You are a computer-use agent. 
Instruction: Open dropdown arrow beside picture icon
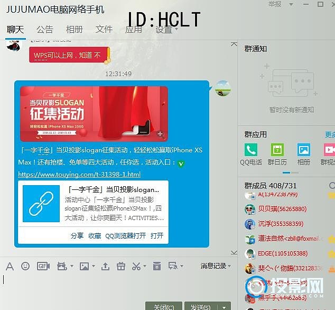(x=94, y=266)
